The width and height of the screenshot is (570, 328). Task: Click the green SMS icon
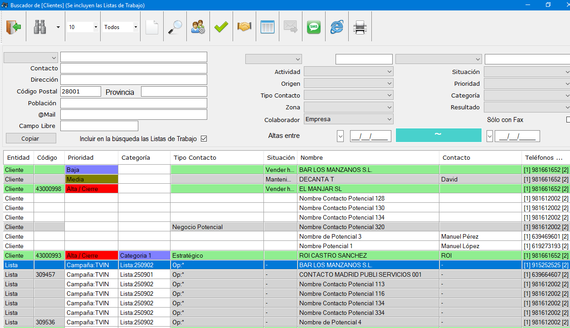[x=313, y=27]
